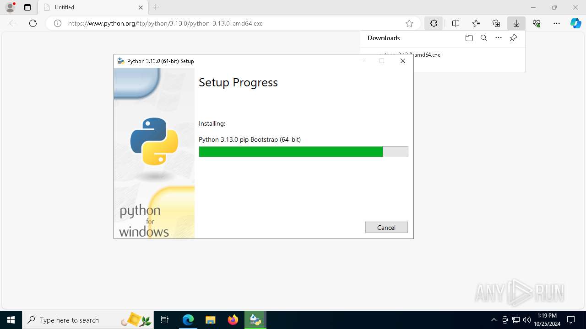Launch the Copilot sidebar icon
The height and width of the screenshot is (329, 586).
pos(575,23)
